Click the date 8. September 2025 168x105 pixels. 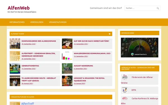80,69
